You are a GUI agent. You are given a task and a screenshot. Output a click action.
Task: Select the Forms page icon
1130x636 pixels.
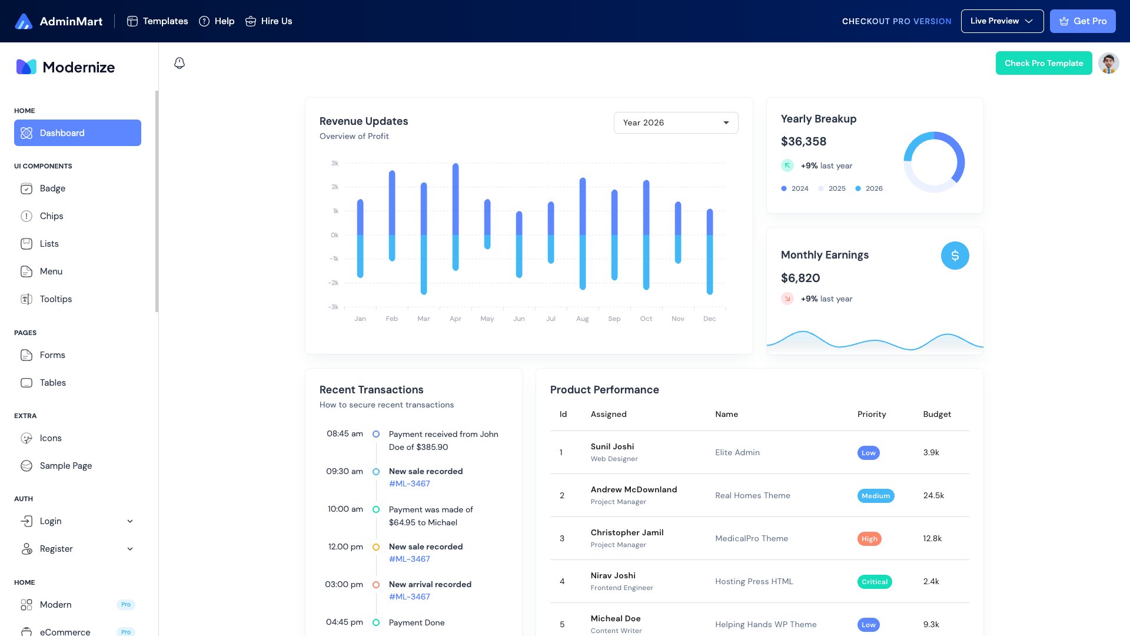click(26, 355)
